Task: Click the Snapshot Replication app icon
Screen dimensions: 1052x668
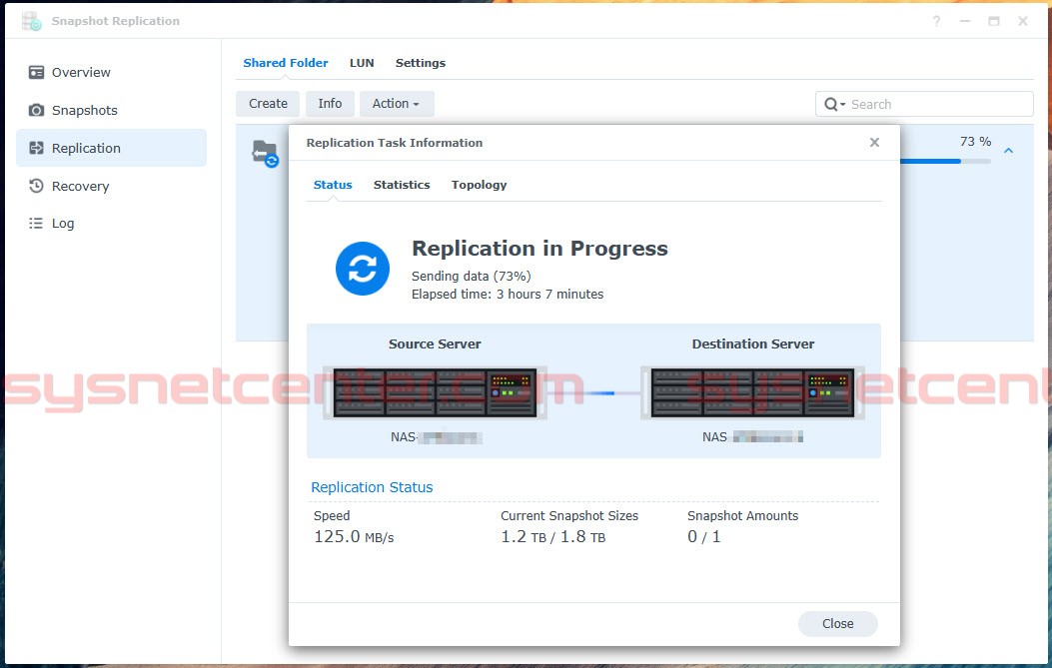Action: pyautogui.click(x=30, y=20)
